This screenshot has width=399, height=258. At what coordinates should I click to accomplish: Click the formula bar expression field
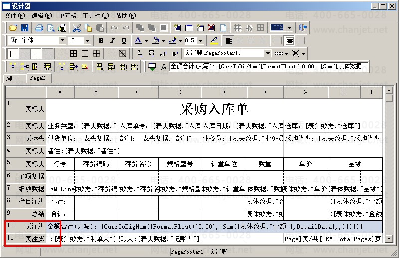click(x=269, y=66)
